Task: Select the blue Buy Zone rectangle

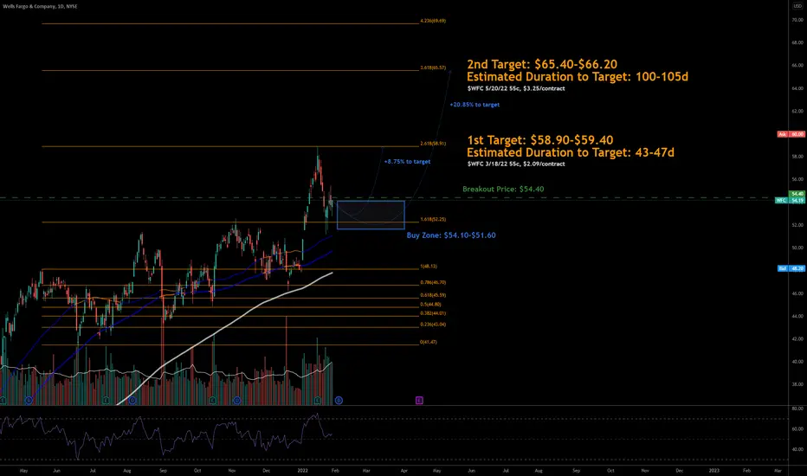Action: (x=371, y=215)
